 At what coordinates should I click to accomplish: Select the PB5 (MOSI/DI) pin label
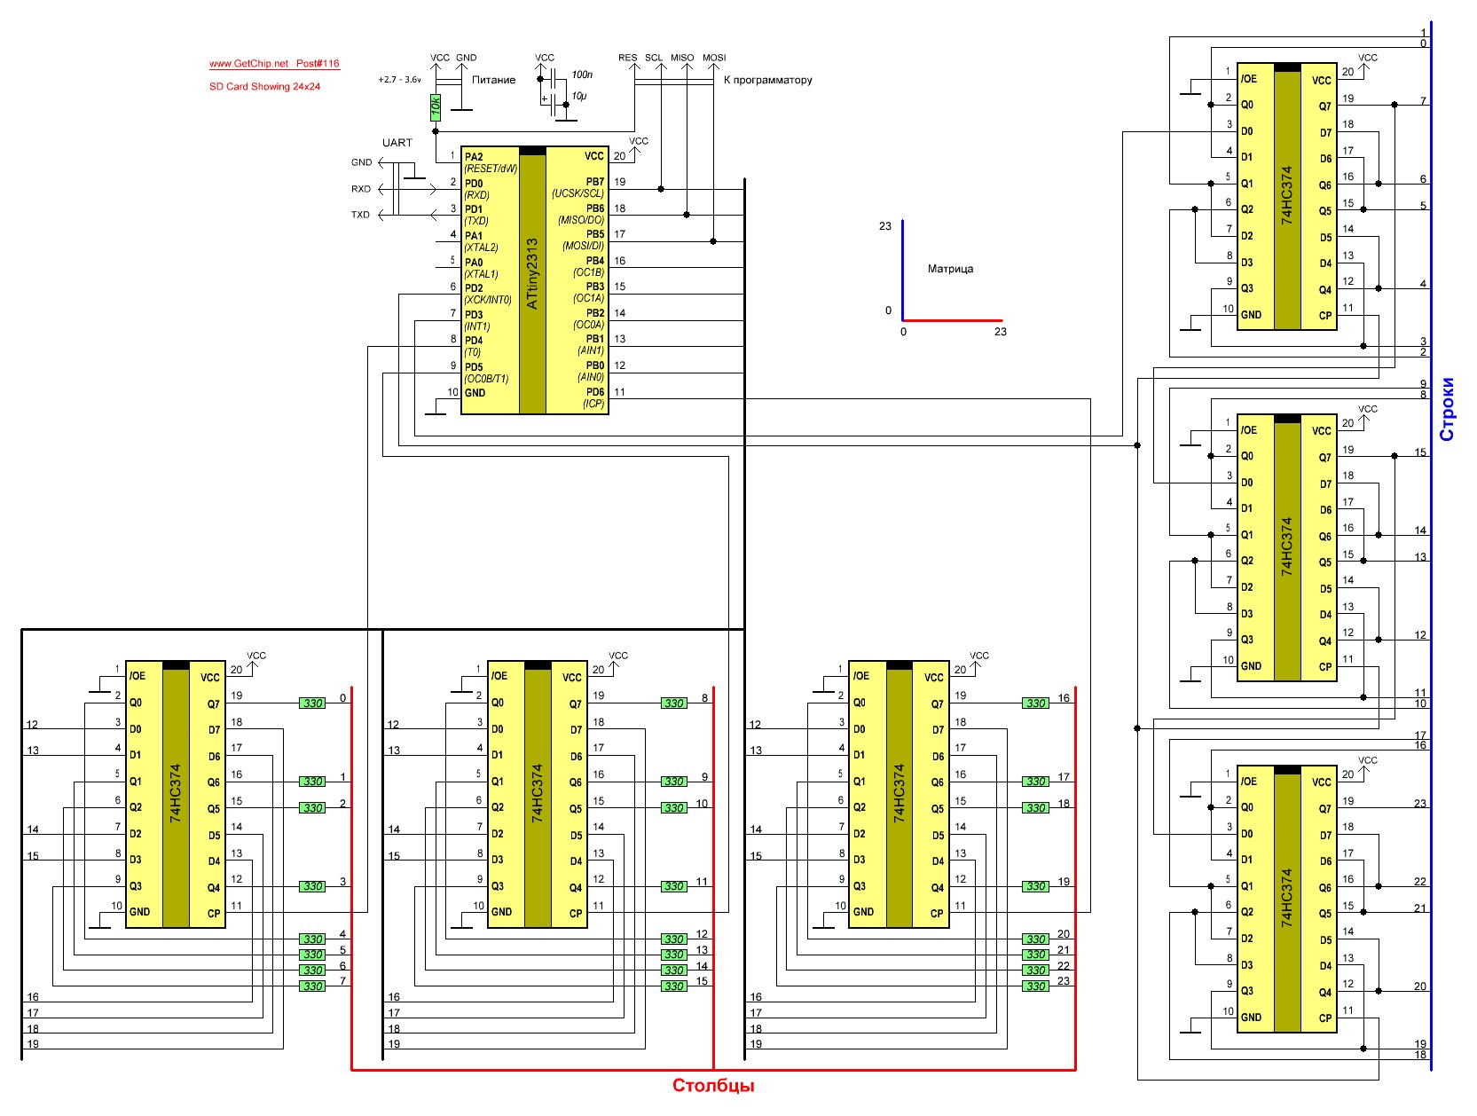click(583, 240)
